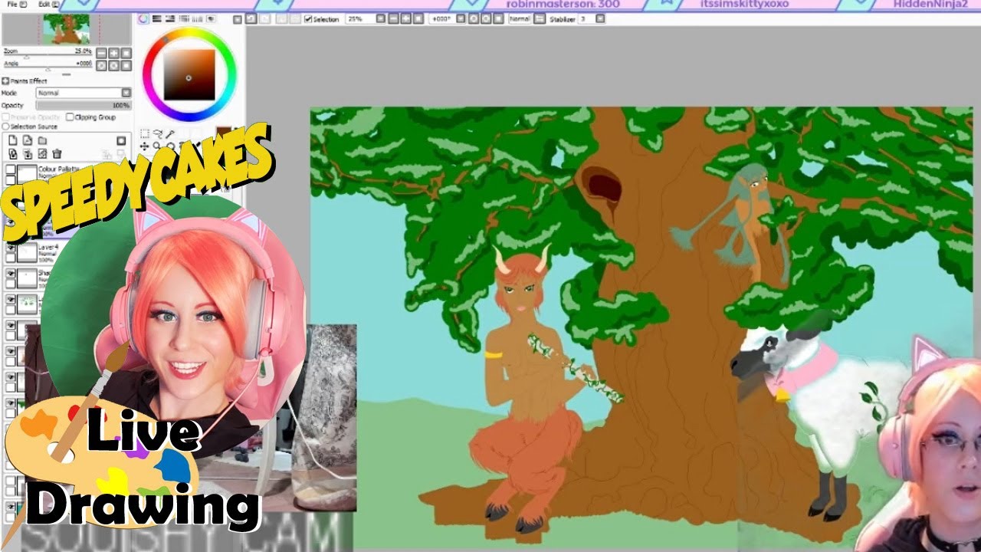
Task: Open the toolbar rotation angle dropdown
Action: tap(460, 19)
